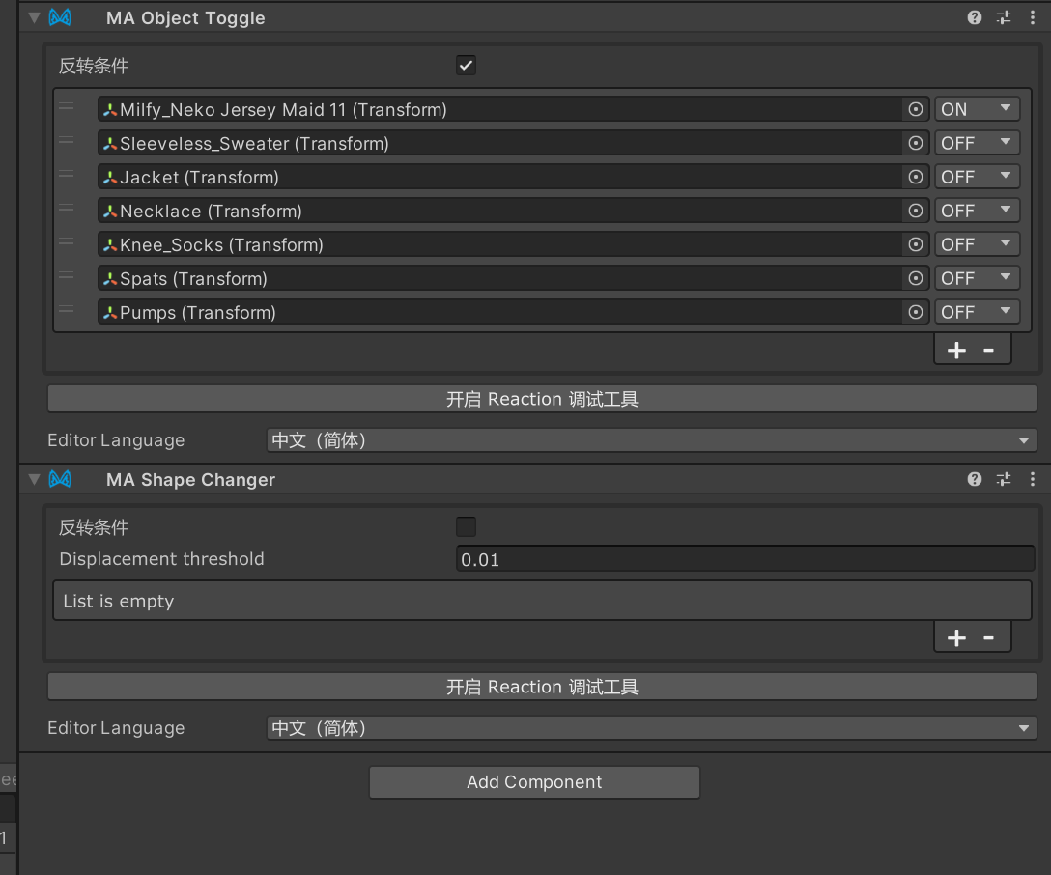This screenshot has height=875, width=1051.
Task: Click the Add Component button
Action: click(534, 782)
